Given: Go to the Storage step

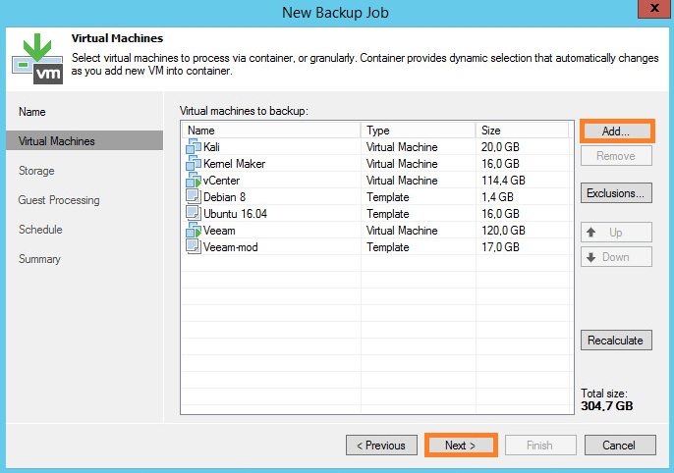Looking at the screenshot, I should 36,171.
